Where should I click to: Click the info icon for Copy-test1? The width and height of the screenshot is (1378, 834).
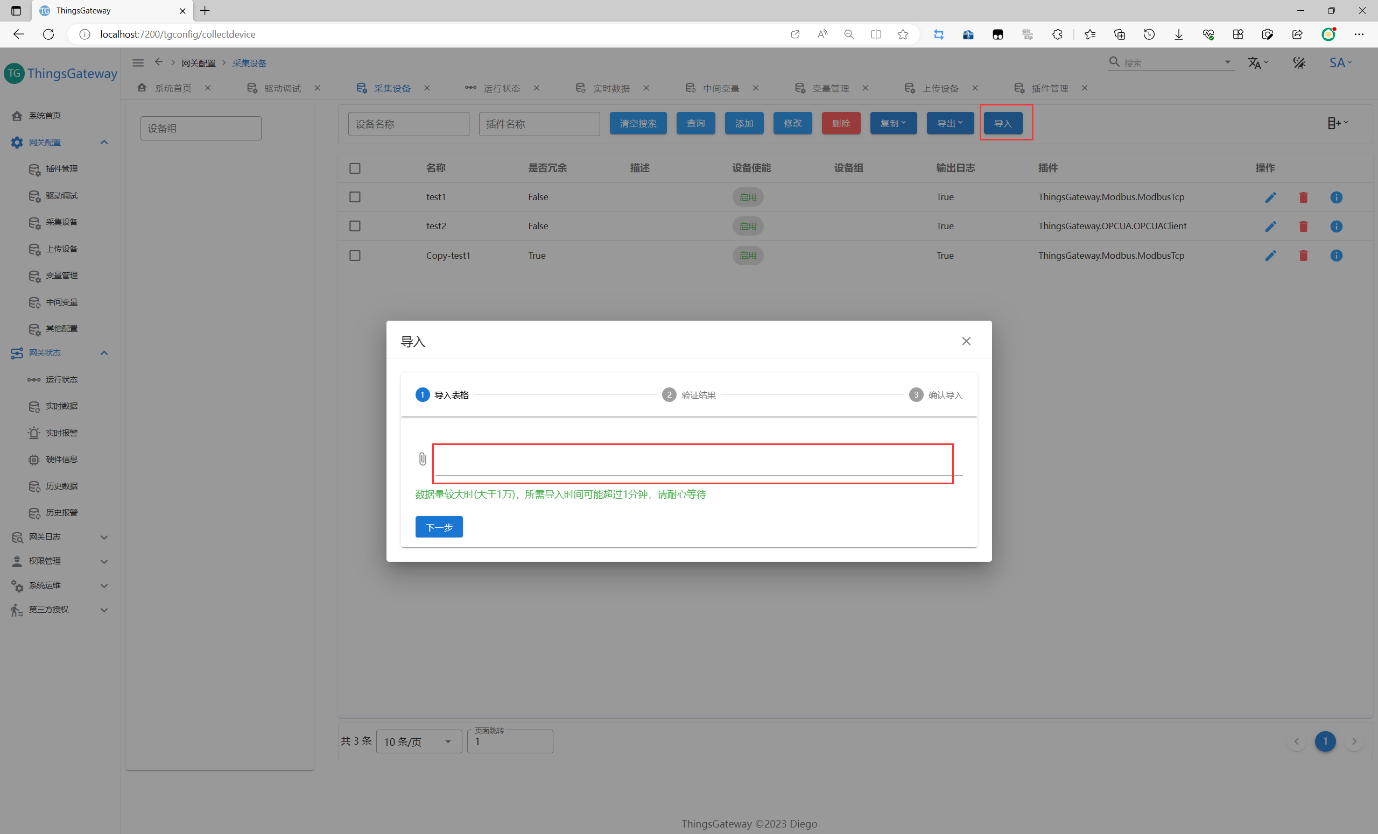[x=1336, y=256]
